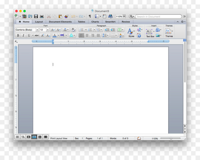Open the SmartArt ribbon tab
This screenshot has width=200, height=160.
110,22
